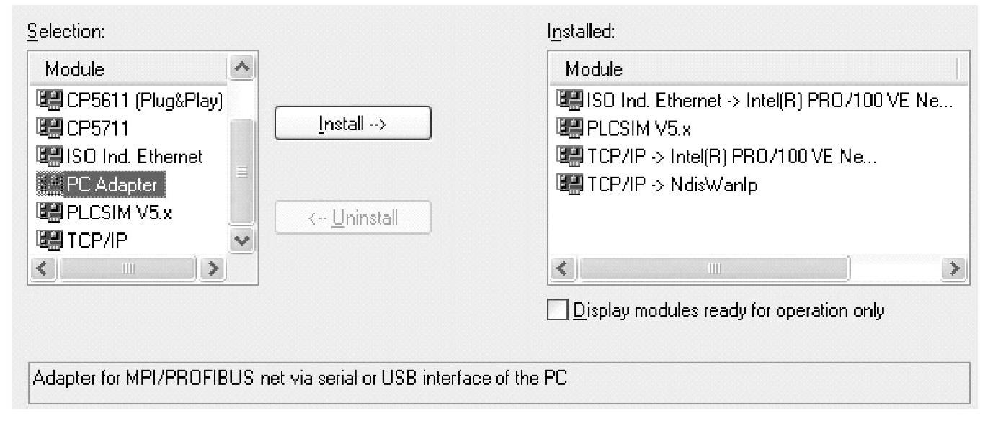Click PLCSIM V5.x icon in Selection list
Viewport: 993px width, 421px height.
[x=45, y=213]
